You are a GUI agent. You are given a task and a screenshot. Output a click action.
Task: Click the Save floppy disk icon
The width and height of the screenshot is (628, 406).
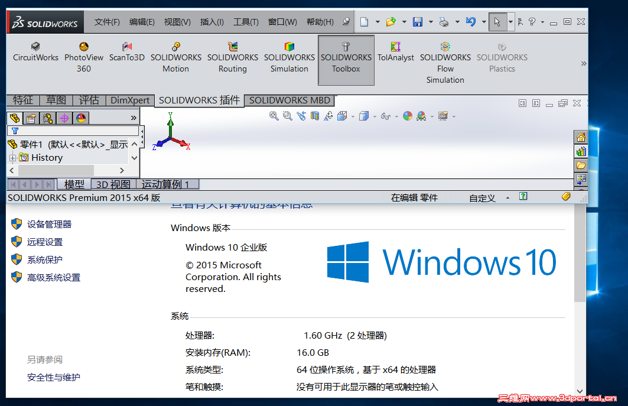(x=418, y=22)
